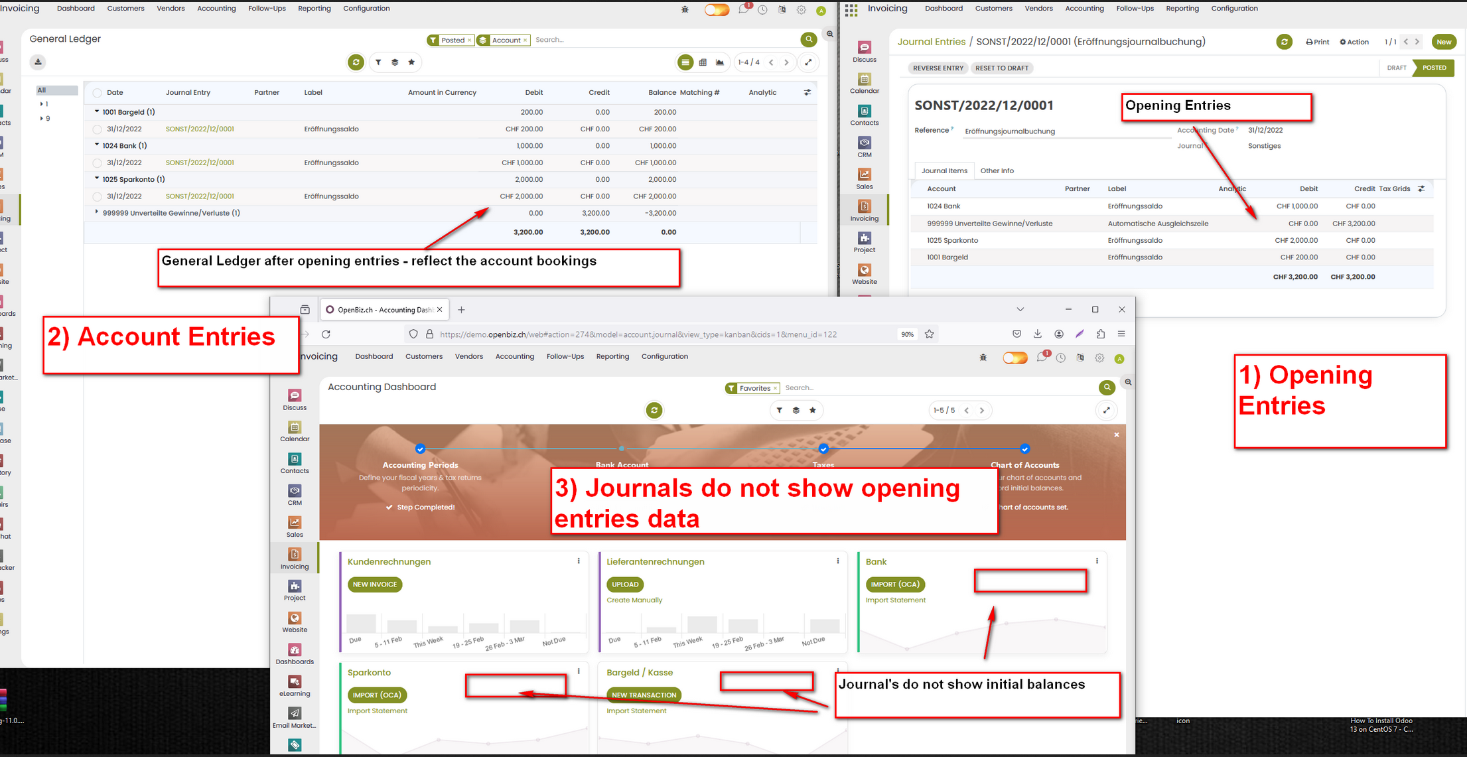Click browser address bar URL
Image resolution: width=1467 pixels, height=757 pixels.
pos(638,334)
